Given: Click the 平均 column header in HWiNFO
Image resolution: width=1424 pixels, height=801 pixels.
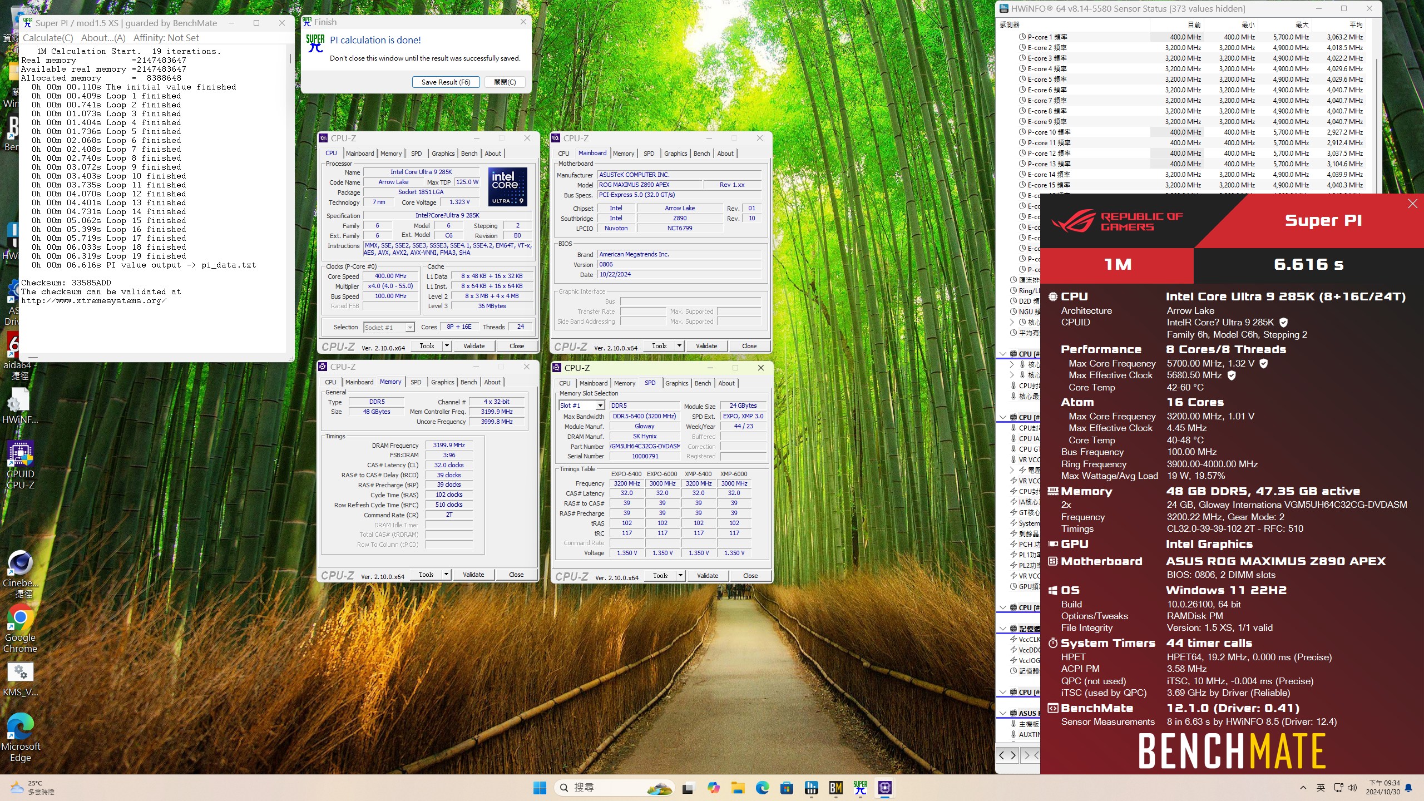Looking at the screenshot, I should point(1338,24).
